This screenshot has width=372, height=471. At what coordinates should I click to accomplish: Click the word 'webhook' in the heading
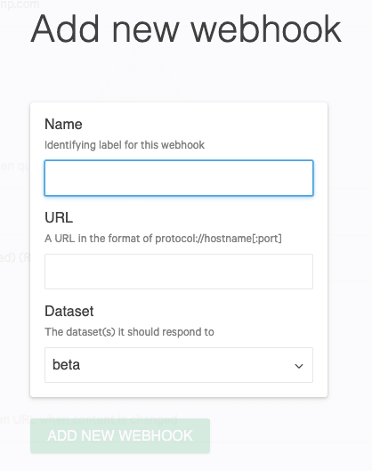(x=266, y=28)
